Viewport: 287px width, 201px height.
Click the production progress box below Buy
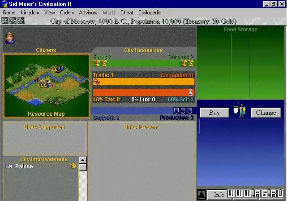coord(240,127)
